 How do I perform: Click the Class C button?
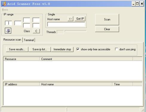pyautogui.click(x=36, y=31)
